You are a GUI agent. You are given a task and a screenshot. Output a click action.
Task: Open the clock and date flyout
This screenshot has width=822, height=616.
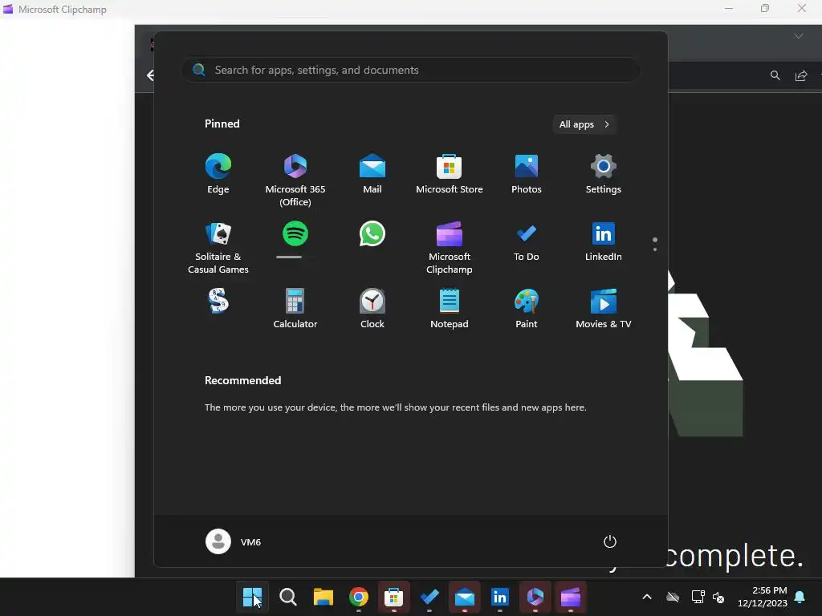[x=763, y=597]
